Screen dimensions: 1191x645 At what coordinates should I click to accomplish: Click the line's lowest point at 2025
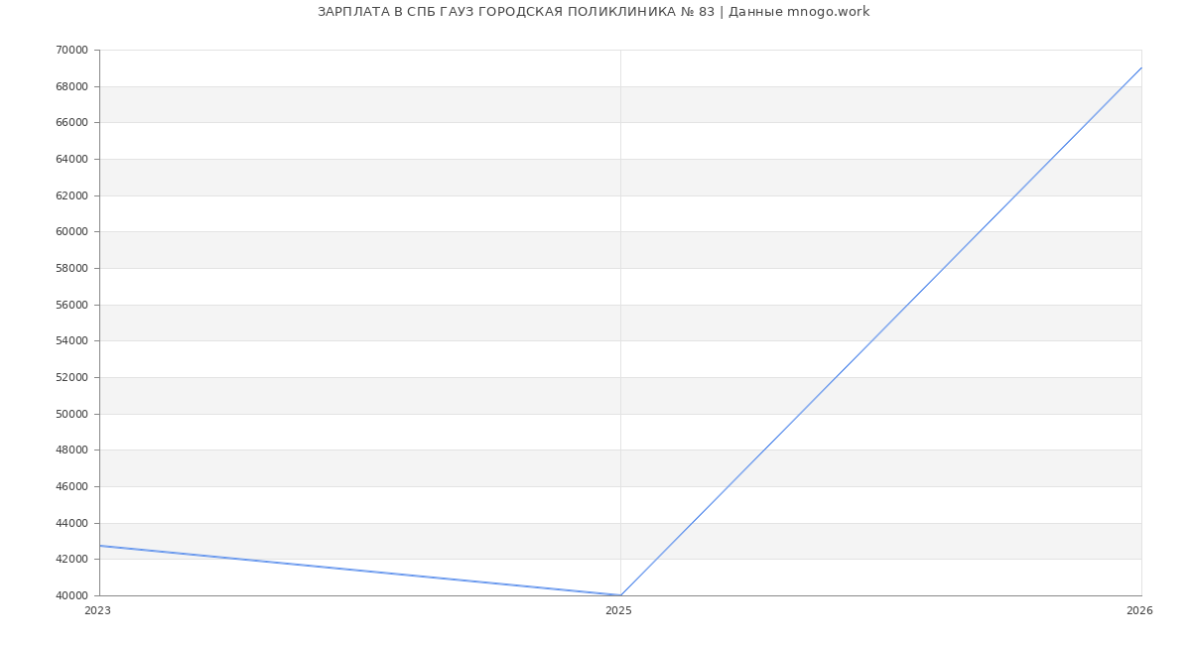point(620,595)
